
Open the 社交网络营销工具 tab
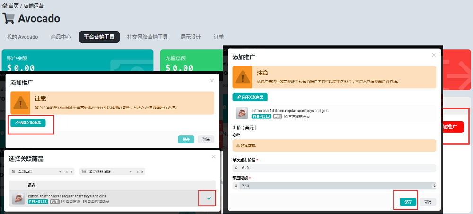(x=148, y=37)
